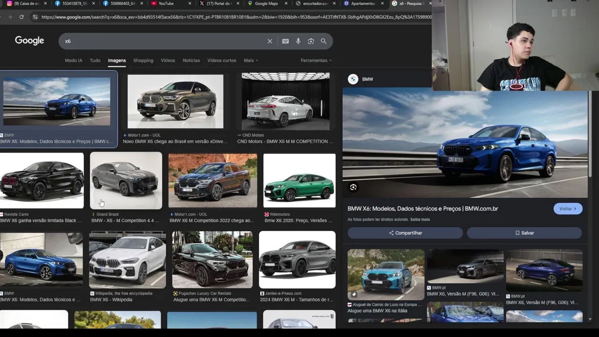Open the Tudo results tab
The image size is (599, 337).
point(95,60)
